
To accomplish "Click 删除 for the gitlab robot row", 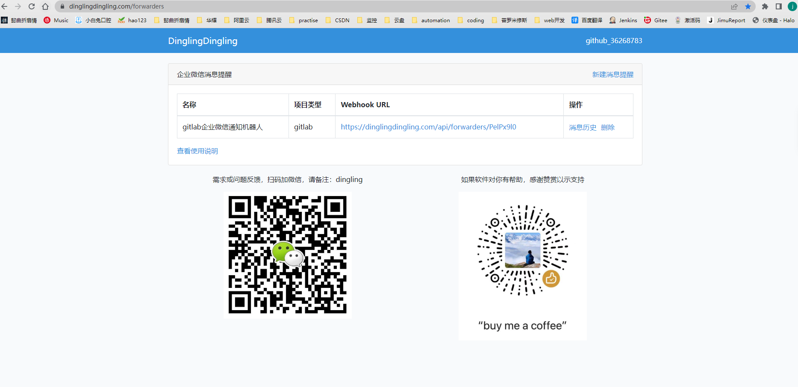I will 607,127.
